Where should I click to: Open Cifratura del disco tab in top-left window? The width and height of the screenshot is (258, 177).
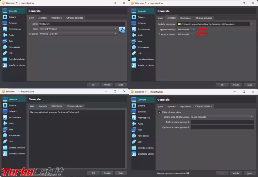[74, 18]
